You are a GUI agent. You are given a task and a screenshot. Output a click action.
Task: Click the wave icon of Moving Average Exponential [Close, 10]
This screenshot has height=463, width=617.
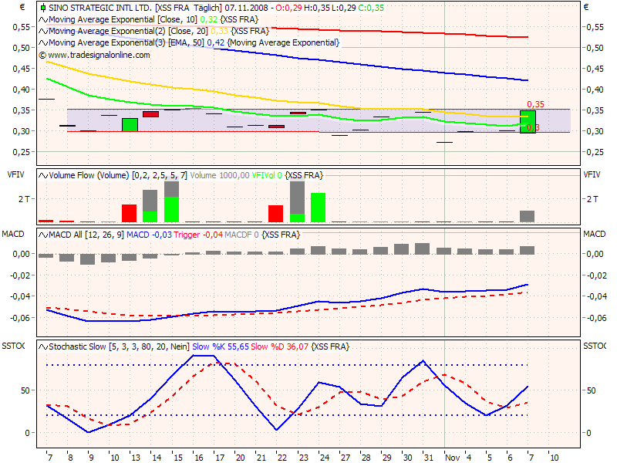[43, 20]
